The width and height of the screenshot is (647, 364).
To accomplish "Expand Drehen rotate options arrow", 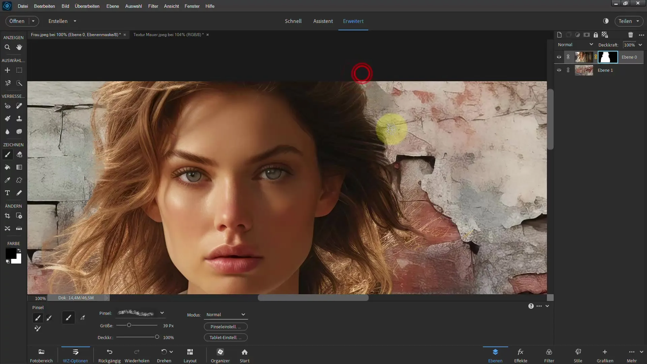I will tap(171, 352).
